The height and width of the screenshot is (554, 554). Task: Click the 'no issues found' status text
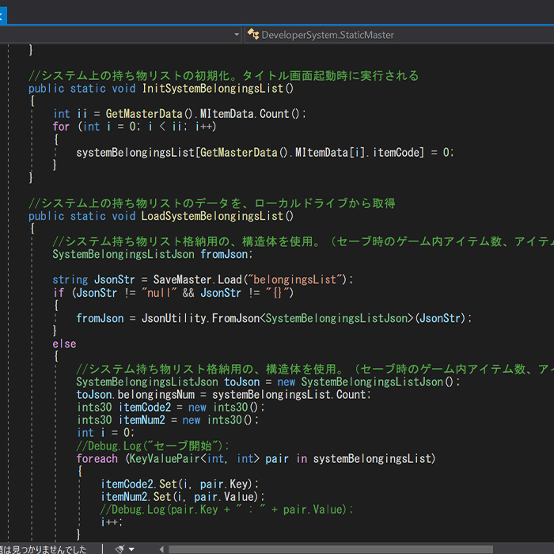click(44, 548)
